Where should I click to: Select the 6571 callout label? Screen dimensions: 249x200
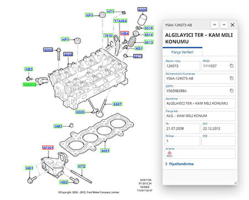[x=138, y=56]
